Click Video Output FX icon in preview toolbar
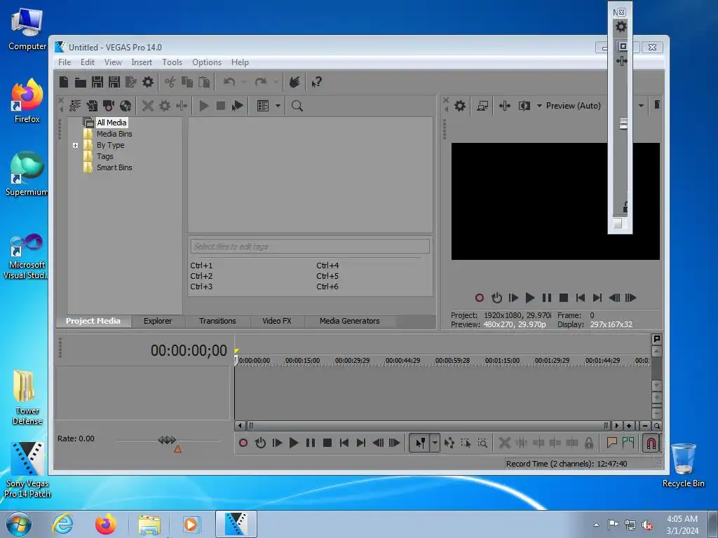718x538 pixels. pos(505,106)
